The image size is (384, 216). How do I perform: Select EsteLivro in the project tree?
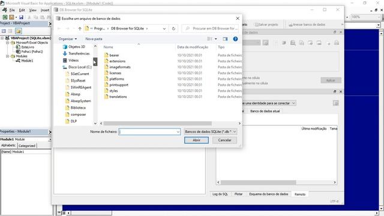28,47
